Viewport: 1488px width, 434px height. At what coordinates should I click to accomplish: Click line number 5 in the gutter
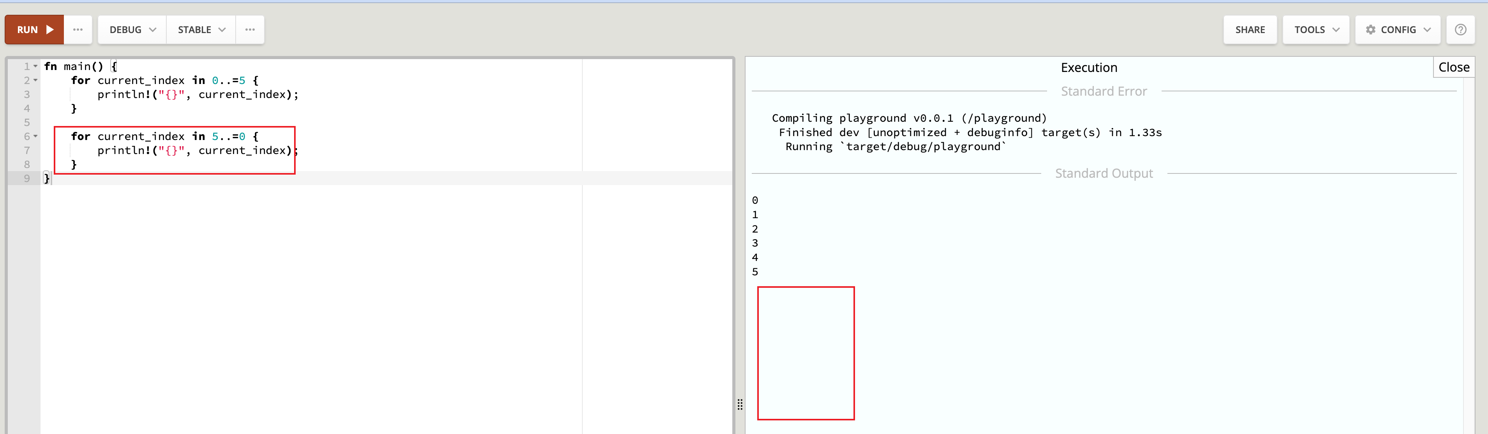[x=26, y=122]
